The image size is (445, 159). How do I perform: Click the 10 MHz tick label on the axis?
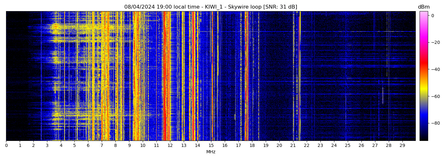(x=143, y=146)
